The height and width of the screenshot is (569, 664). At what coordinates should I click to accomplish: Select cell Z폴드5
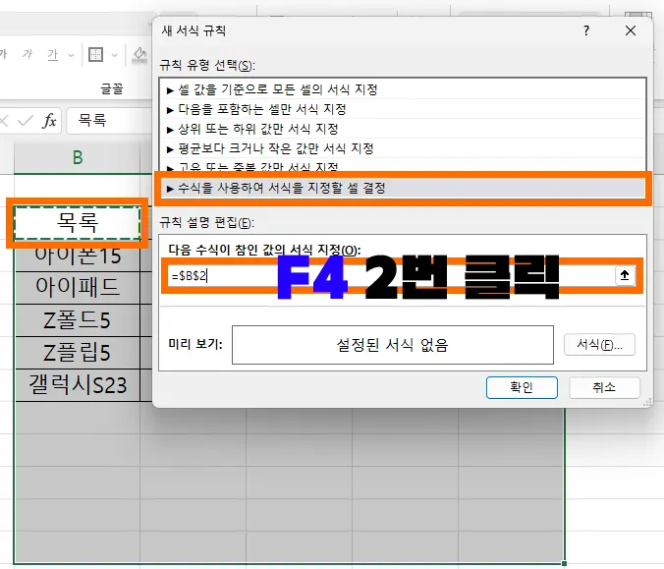click(x=78, y=319)
